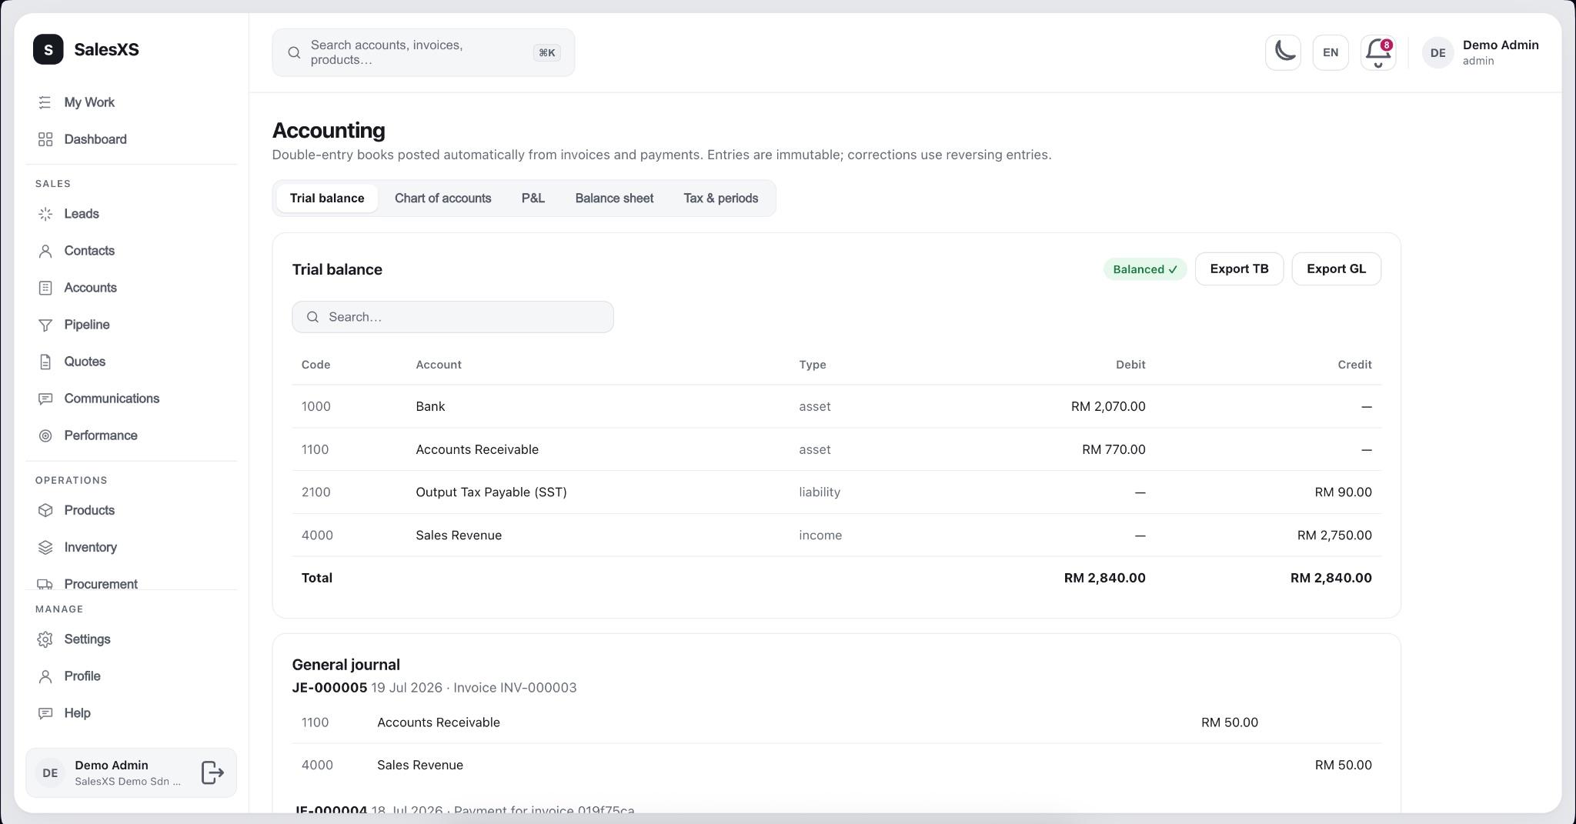This screenshot has width=1576, height=824.
Task: Click the Export TB button
Action: click(x=1239, y=269)
